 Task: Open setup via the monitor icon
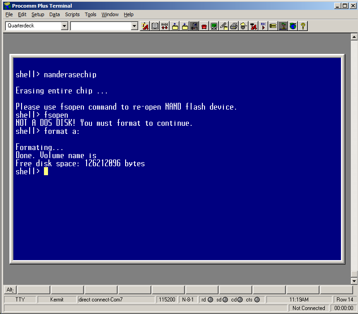coord(214,26)
